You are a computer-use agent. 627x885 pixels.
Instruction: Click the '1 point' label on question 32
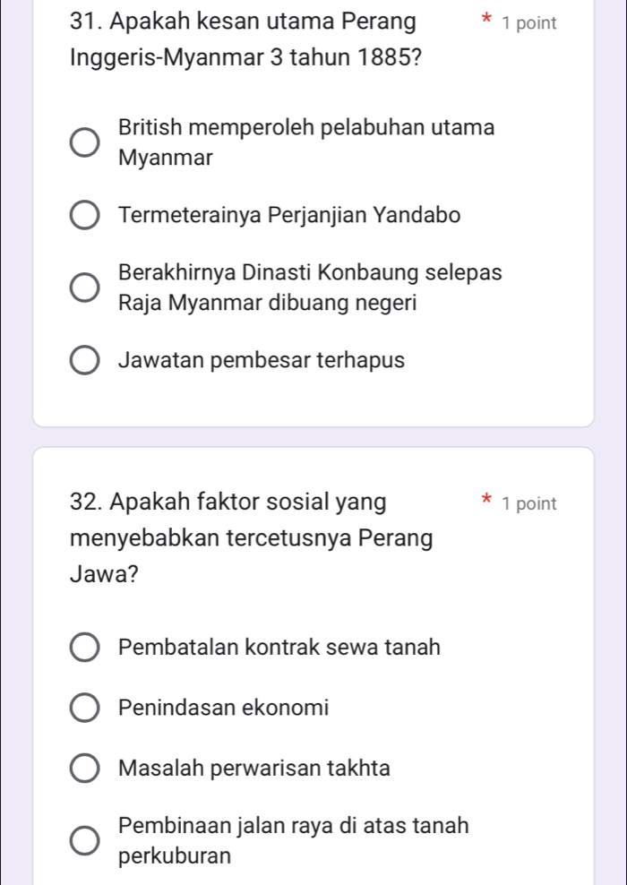(528, 504)
